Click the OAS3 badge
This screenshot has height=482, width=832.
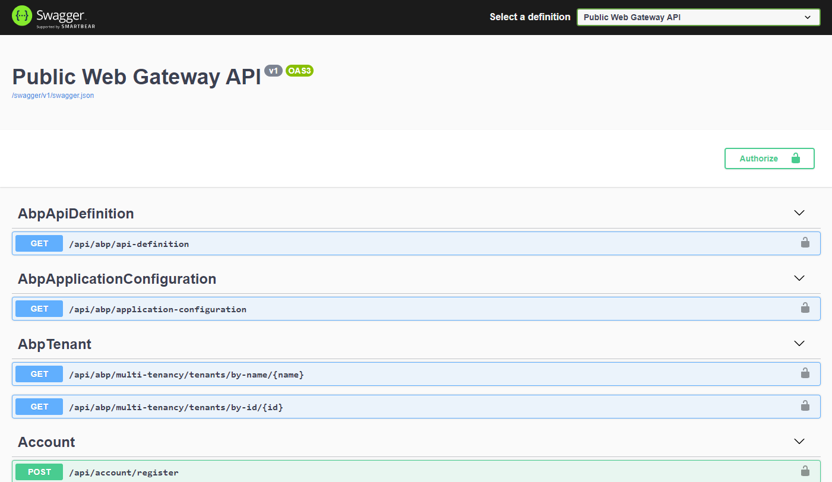pos(299,71)
